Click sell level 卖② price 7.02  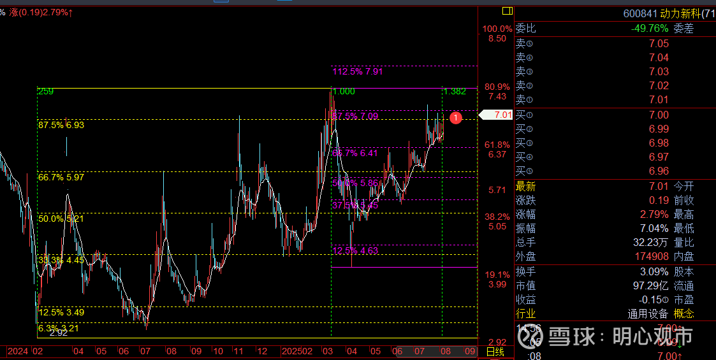(659, 86)
